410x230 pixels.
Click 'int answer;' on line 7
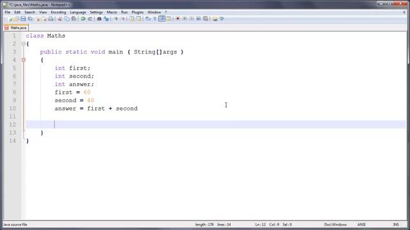pos(74,84)
